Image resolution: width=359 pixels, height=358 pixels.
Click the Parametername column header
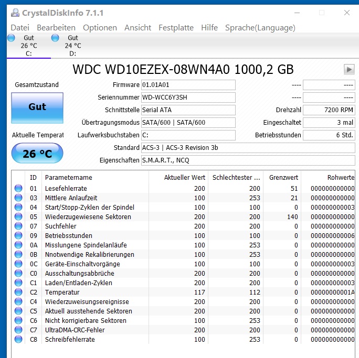coord(95,177)
